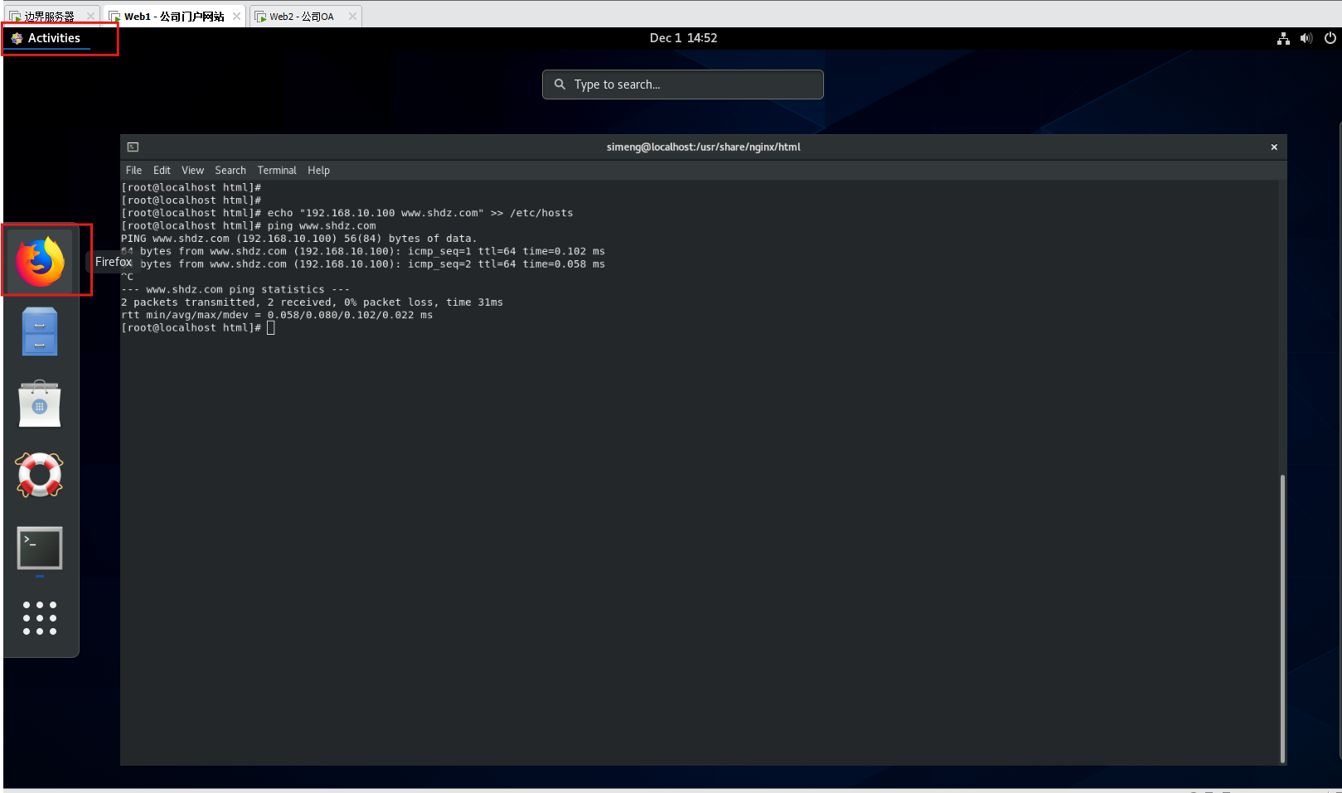Click the terminal window title icon
Image resolution: width=1342 pixels, height=793 pixels.
coord(133,147)
